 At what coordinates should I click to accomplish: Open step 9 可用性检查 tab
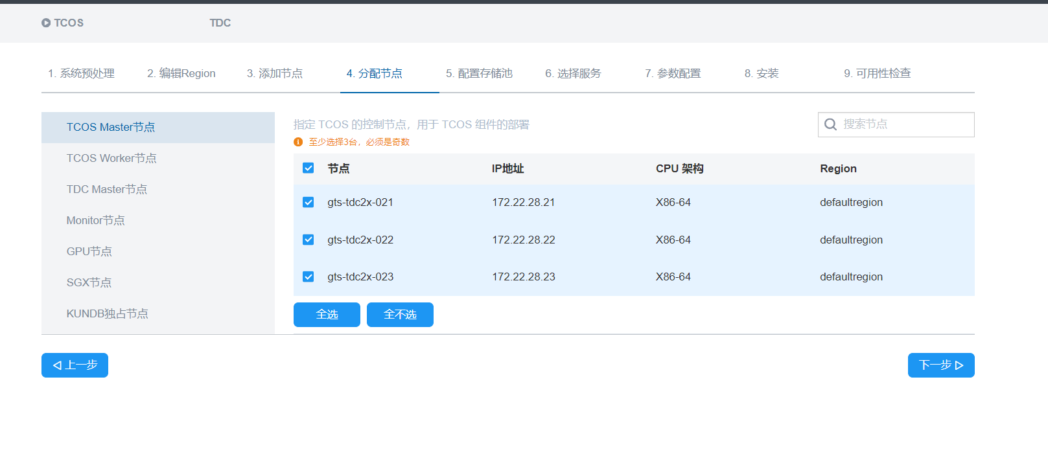pyautogui.click(x=878, y=73)
